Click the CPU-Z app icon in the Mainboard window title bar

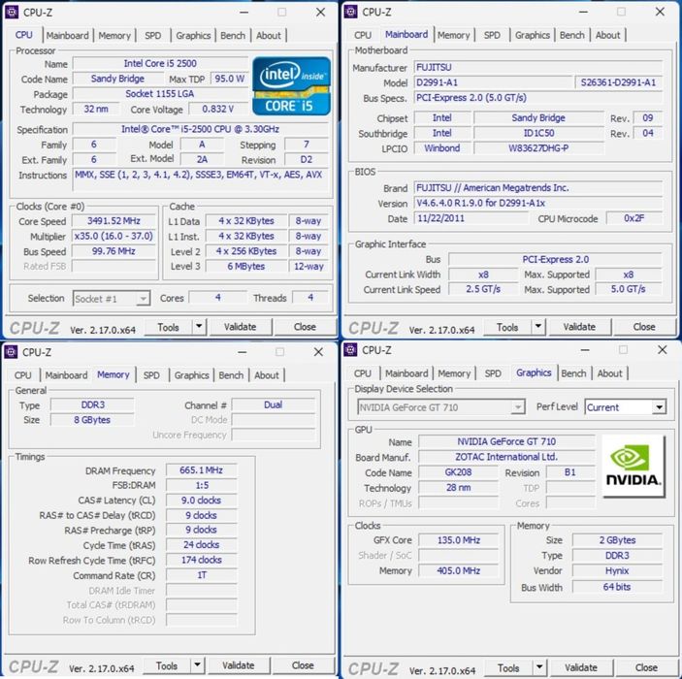coord(350,12)
